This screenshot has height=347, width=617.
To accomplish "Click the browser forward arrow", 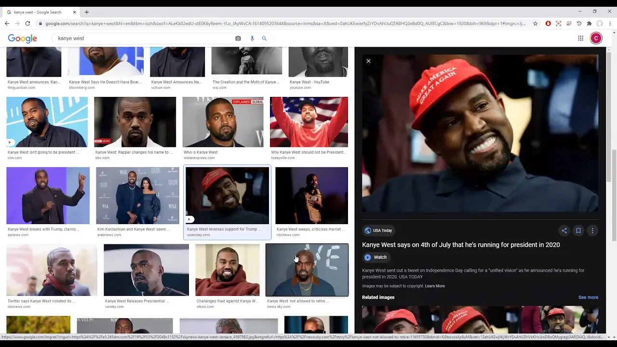I will [17, 23].
